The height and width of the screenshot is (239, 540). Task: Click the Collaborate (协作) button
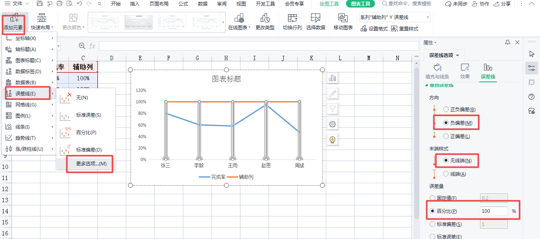(481, 4)
